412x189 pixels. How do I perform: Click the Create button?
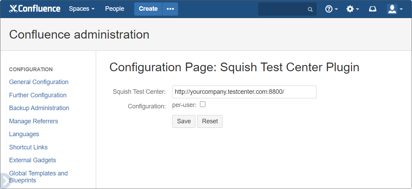(148, 9)
